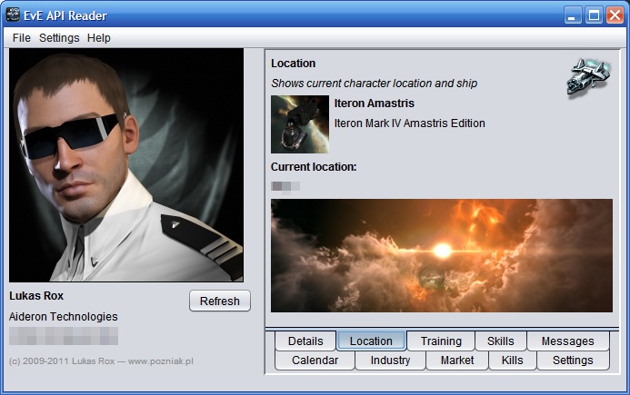
Task: Click the 'Iteron Amastris' ship name
Action: tap(374, 104)
